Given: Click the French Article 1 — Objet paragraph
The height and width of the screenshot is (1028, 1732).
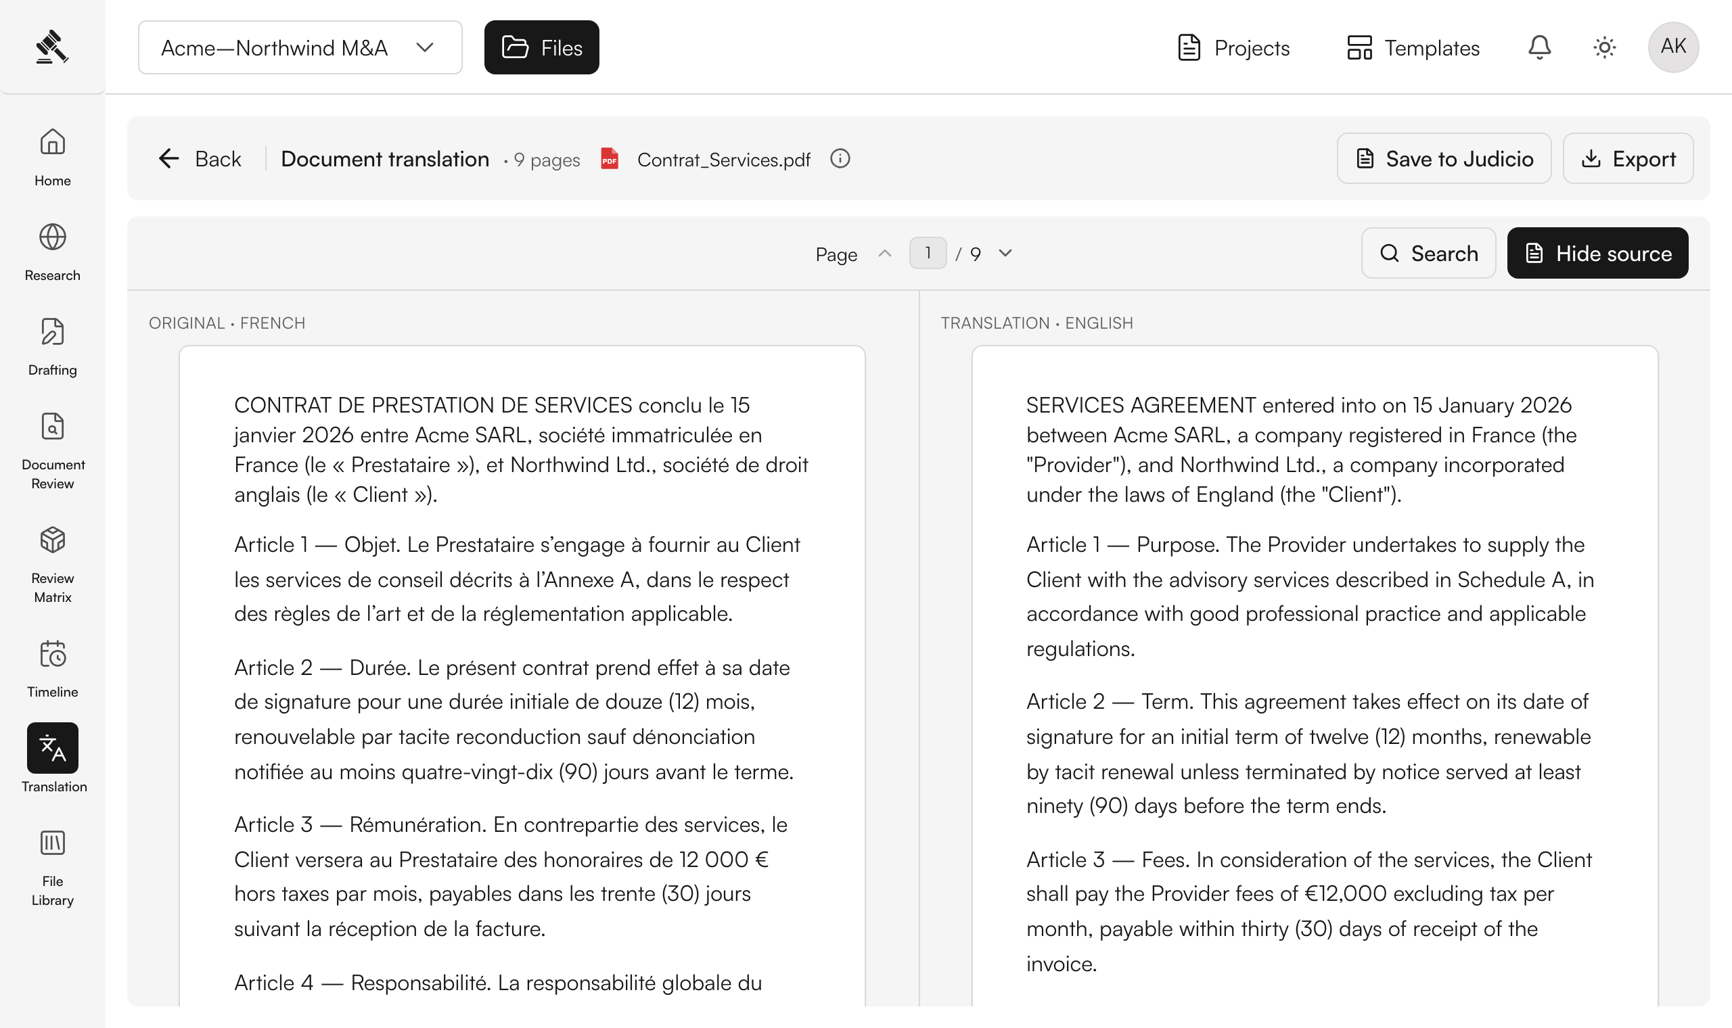Looking at the screenshot, I should (517, 579).
